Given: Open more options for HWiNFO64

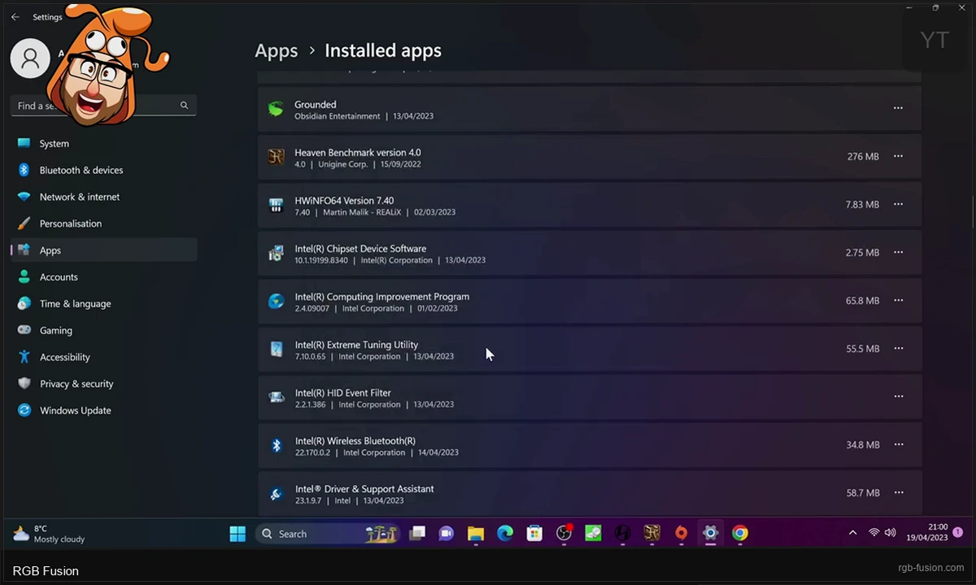Looking at the screenshot, I should point(898,204).
